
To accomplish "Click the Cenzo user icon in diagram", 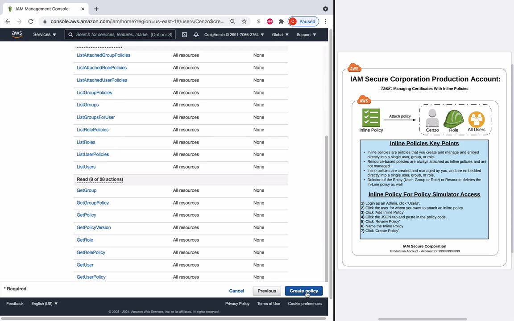I will point(432,118).
